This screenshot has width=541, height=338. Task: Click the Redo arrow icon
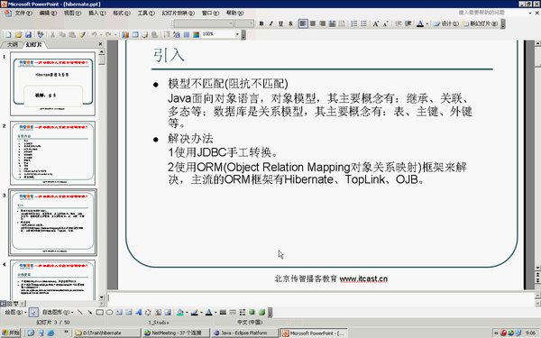pyautogui.click(x=108, y=34)
